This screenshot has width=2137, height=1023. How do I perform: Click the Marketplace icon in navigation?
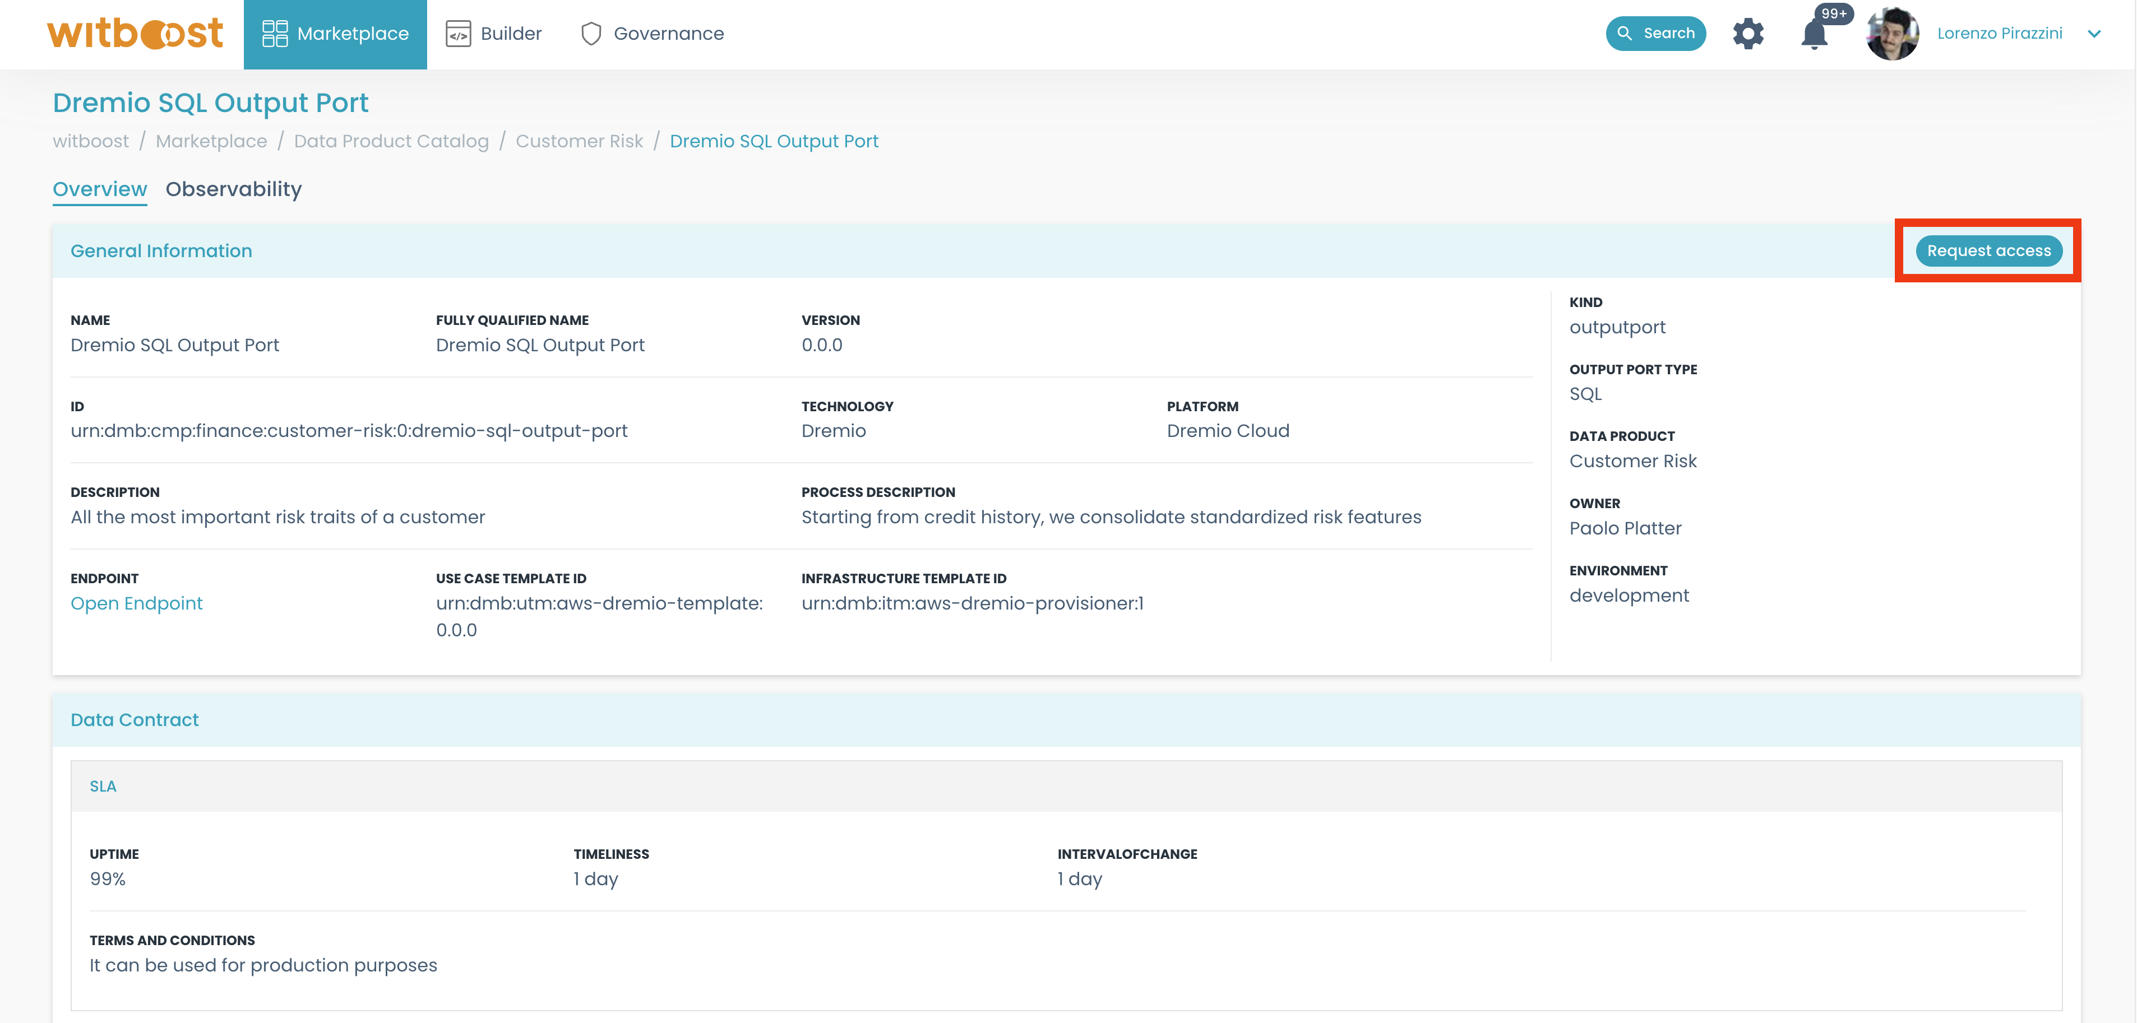tap(272, 32)
